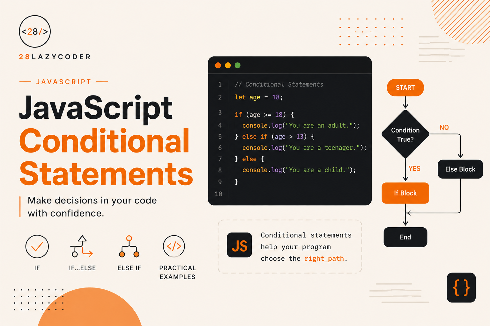Click the 28 code-tag logo circle
This screenshot has width=490, height=326.
pyautogui.click(x=35, y=32)
